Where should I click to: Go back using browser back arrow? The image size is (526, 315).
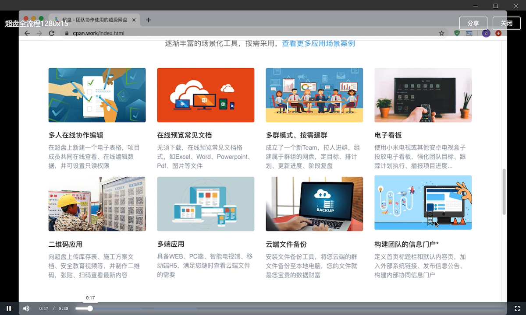(x=27, y=33)
